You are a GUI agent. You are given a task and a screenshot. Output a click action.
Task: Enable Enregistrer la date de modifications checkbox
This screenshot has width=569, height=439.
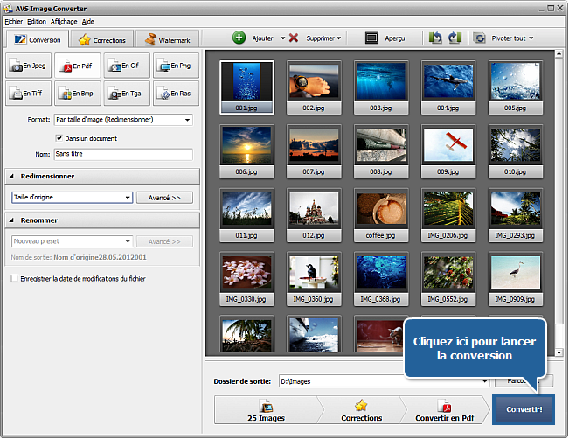(x=14, y=279)
